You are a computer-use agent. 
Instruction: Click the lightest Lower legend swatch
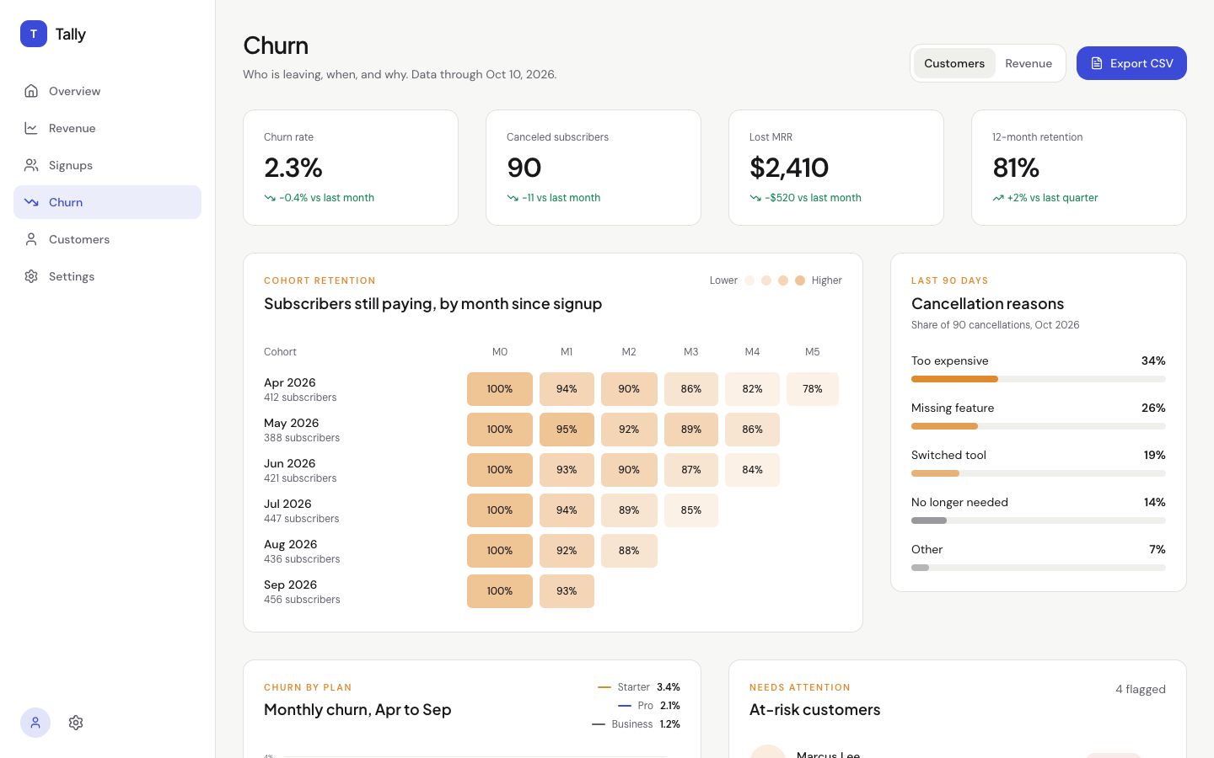[749, 280]
